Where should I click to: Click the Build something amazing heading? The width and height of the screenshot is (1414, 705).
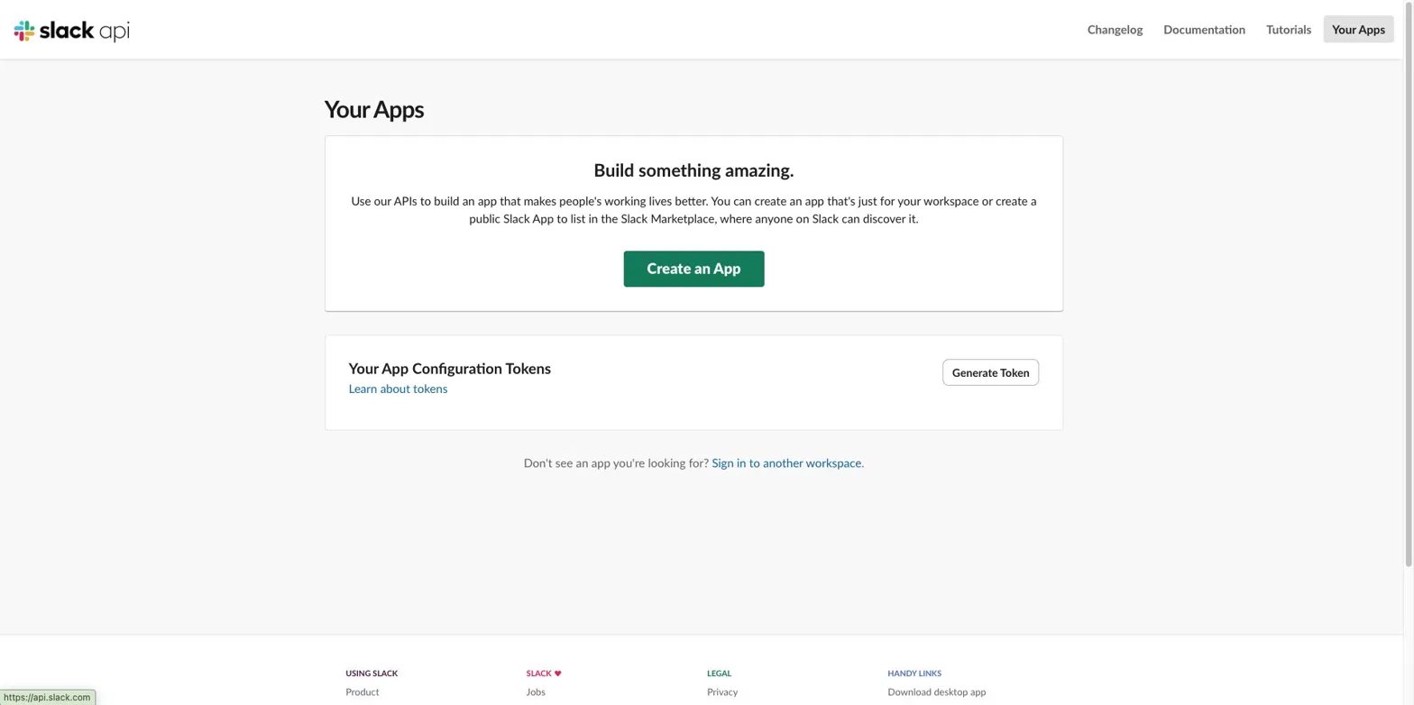pyautogui.click(x=693, y=170)
